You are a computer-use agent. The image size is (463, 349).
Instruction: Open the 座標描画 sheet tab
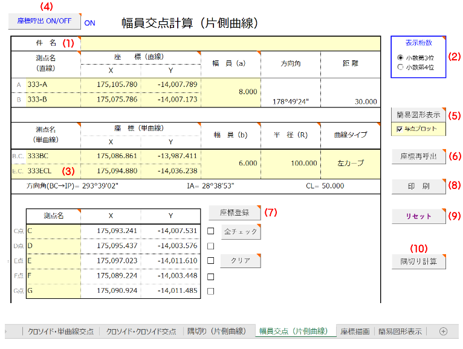point(355,331)
